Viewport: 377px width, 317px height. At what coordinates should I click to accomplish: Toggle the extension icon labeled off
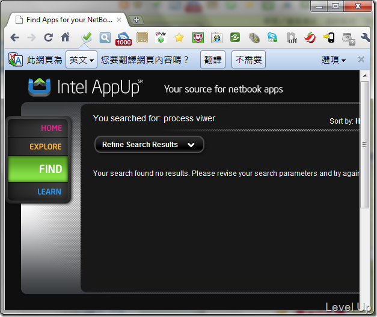tap(292, 38)
